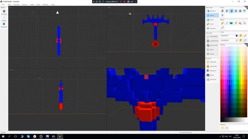
Task: Toggle Focus Lock on selection
Action: click(x=212, y=45)
